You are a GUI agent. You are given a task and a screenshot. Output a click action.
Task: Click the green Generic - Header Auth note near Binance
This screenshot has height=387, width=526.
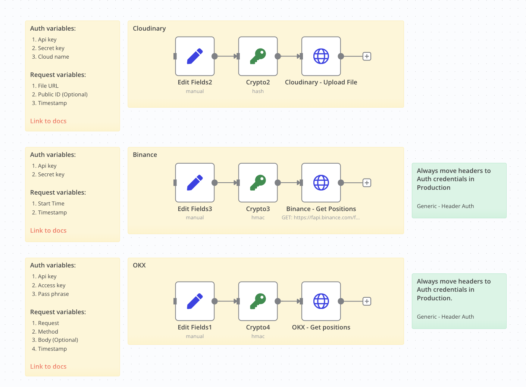(459, 191)
